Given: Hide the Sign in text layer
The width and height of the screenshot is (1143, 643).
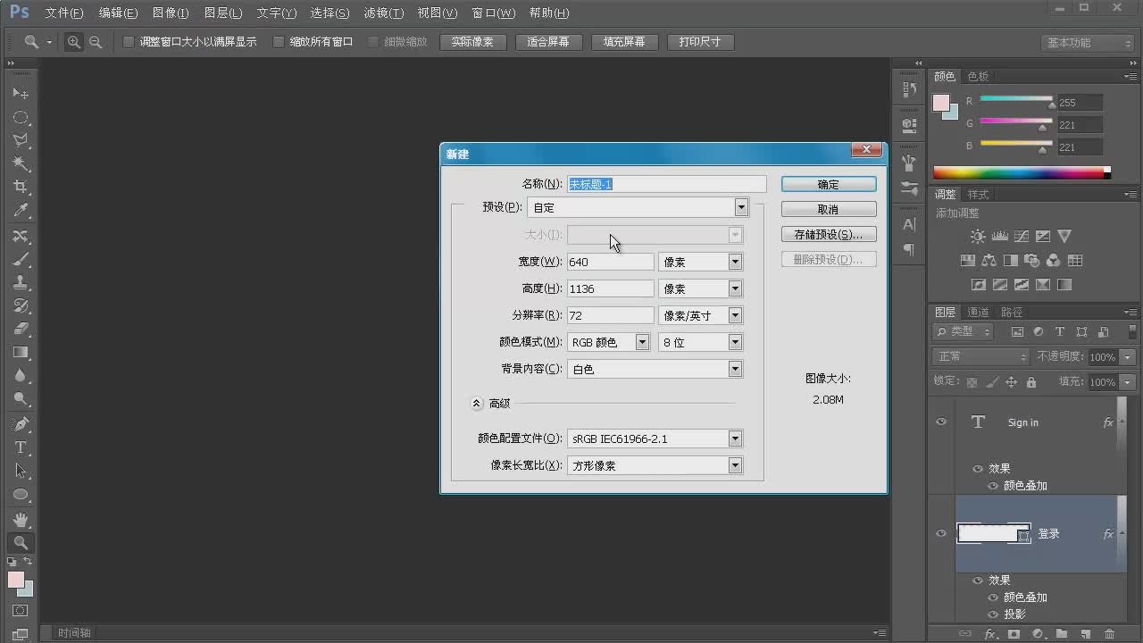Looking at the screenshot, I should pyautogui.click(x=941, y=422).
